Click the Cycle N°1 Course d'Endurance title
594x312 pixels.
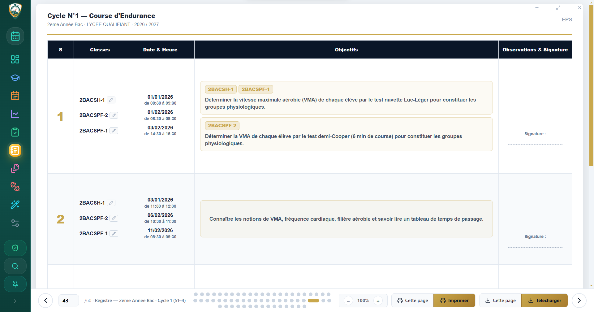(x=101, y=16)
